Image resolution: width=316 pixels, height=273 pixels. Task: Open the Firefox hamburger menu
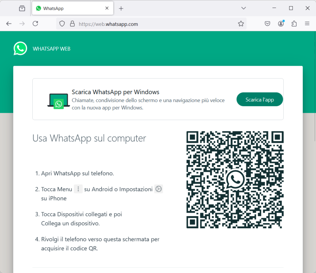307,24
